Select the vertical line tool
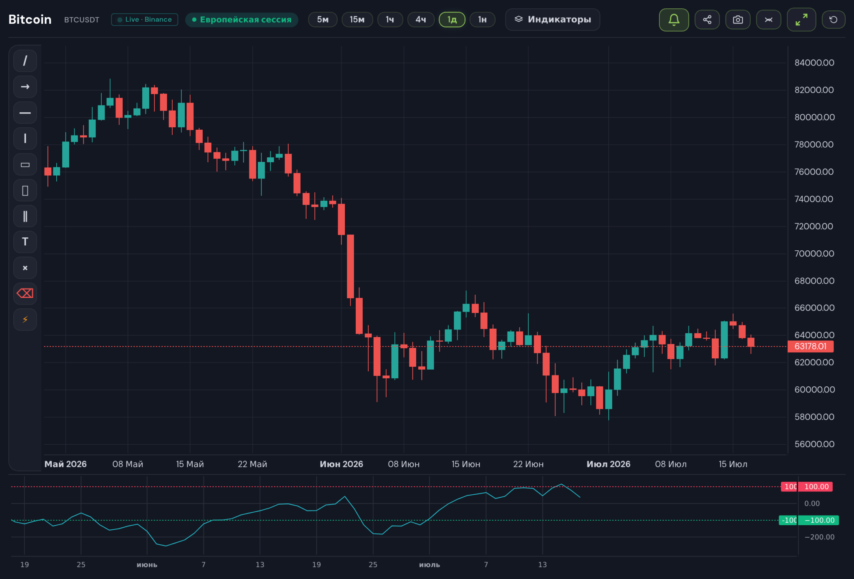This screenshot has width=854, height=579. coord(25,138)
